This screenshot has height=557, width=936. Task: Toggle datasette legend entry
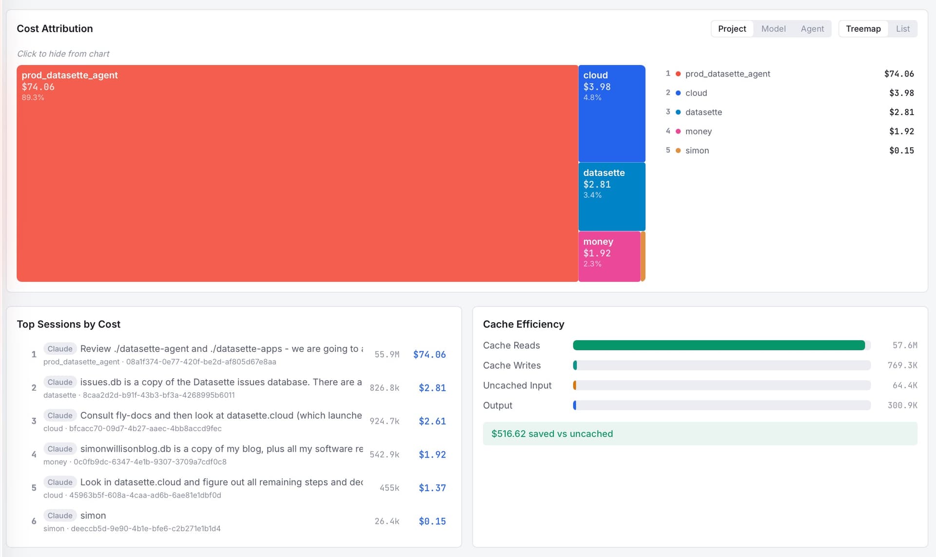click(790, 112)
